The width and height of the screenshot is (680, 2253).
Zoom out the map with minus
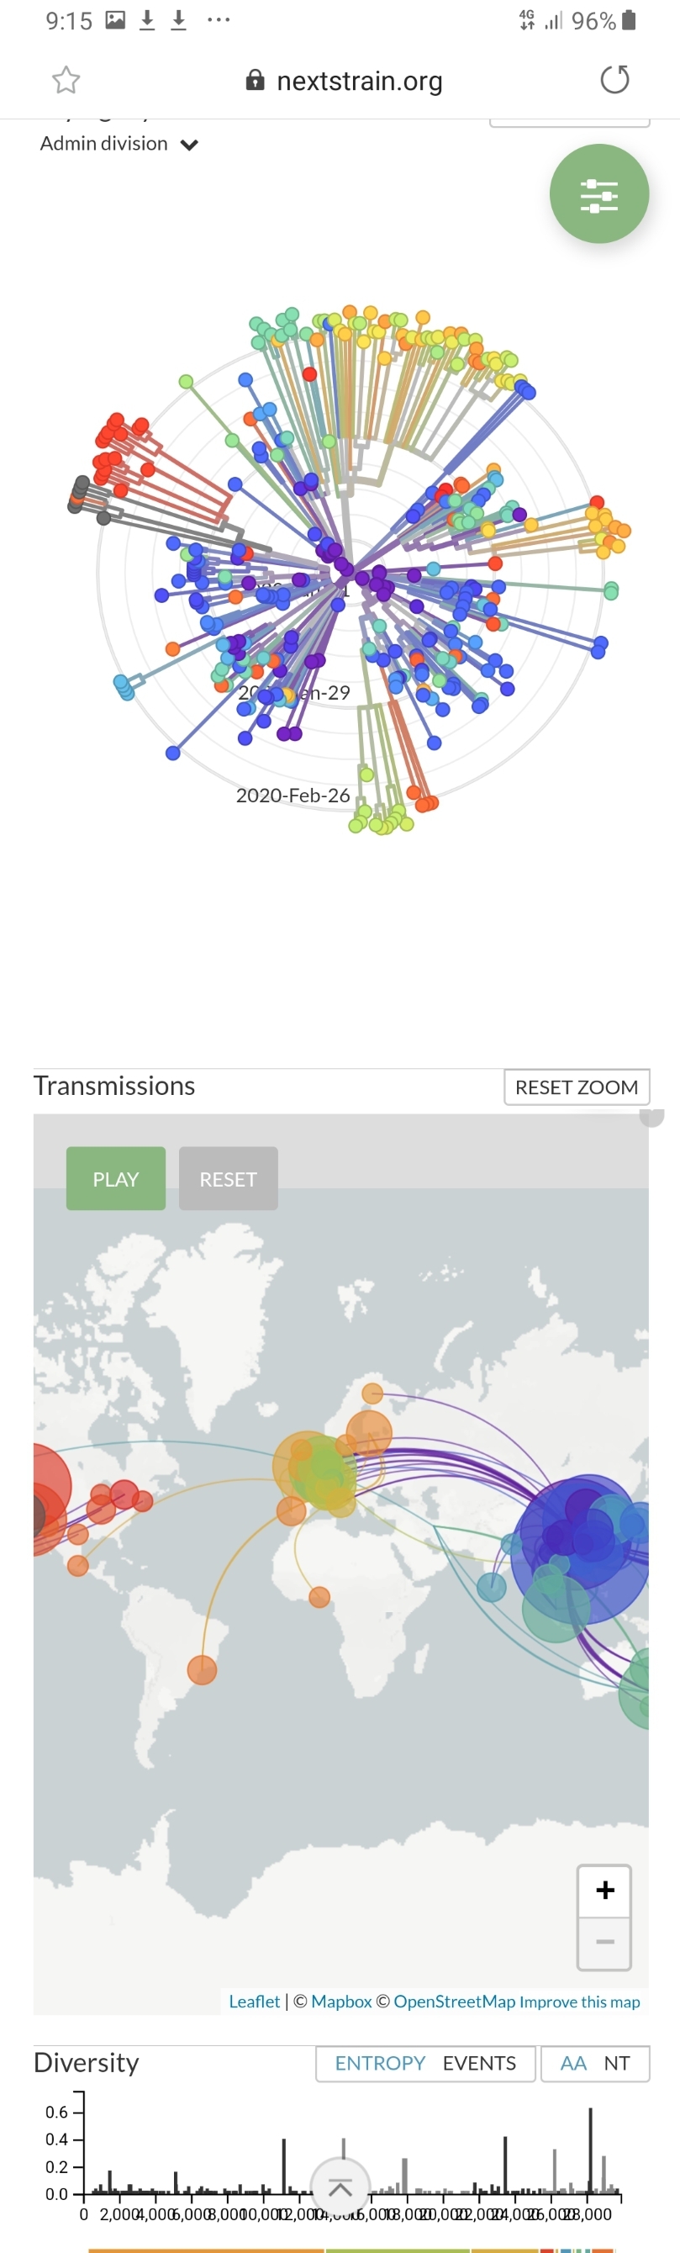[x=604, y=1942]
